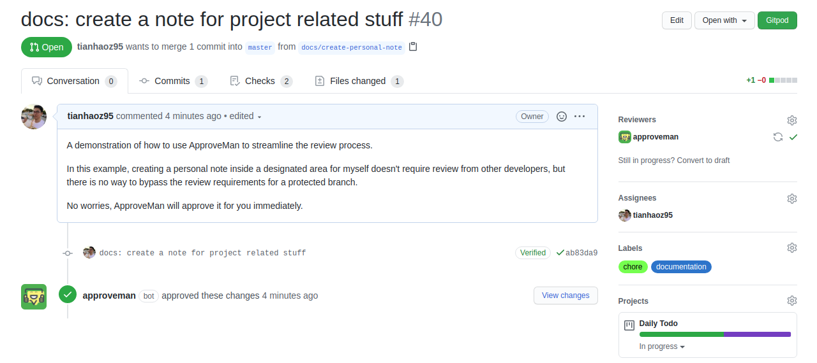Open the large tianhaoz95 comment avatar
The image size is (817, 363).
(x=34, y=117)
